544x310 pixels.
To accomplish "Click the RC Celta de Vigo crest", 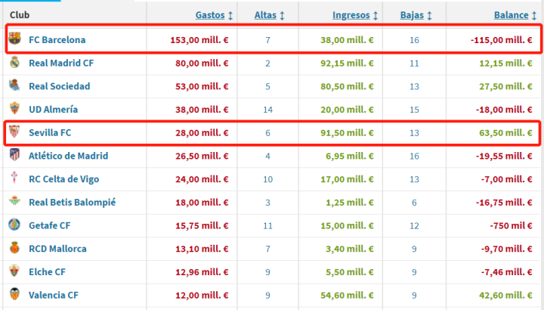I will (14, 178).
